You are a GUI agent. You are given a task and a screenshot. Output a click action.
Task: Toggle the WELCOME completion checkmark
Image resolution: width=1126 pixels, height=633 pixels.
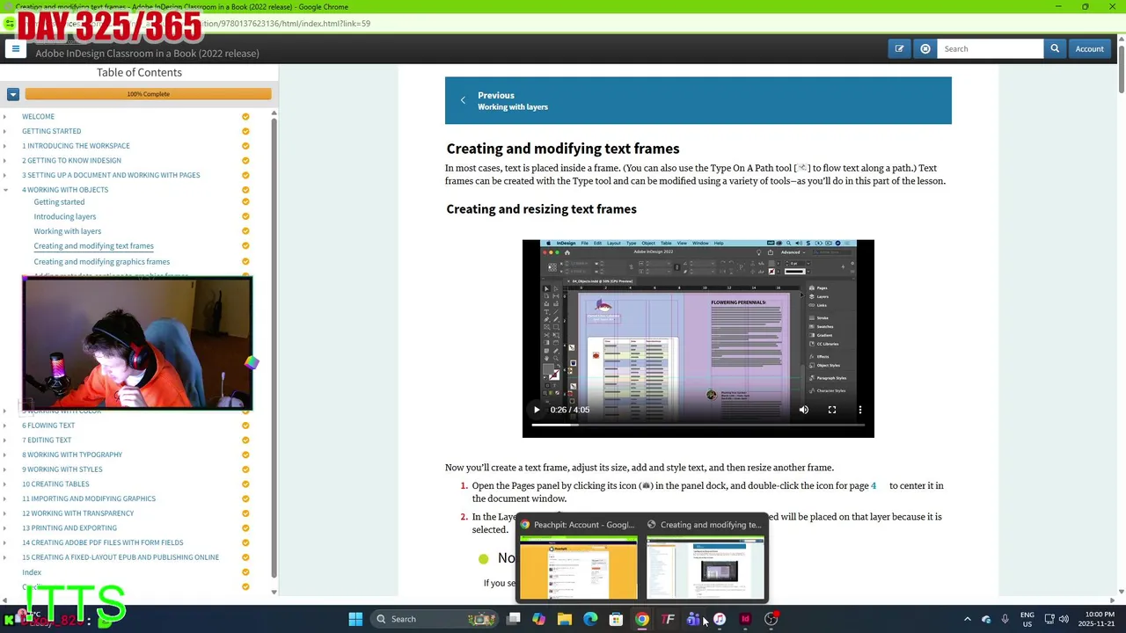[245, 117]
